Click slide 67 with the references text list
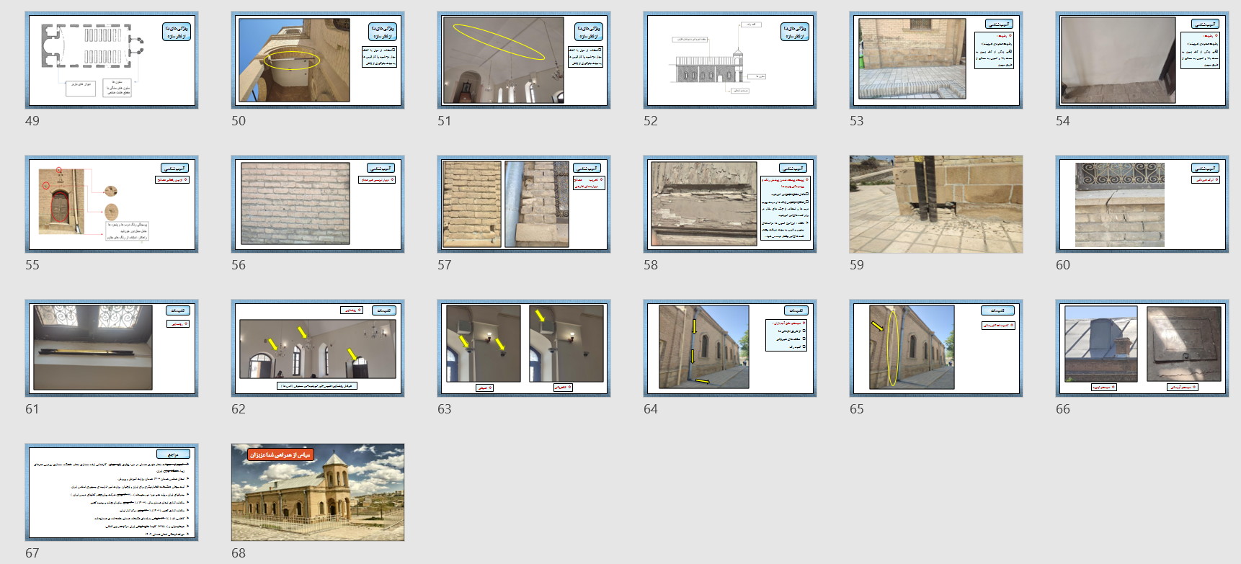The height and width of the screenshot is (564, 1241). (112, 492)
